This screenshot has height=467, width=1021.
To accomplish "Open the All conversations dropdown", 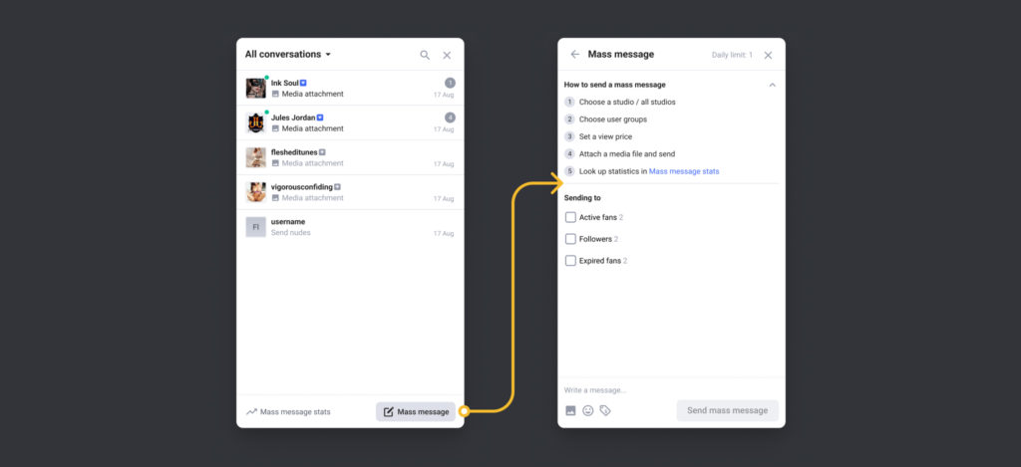I will coord(288,55).
